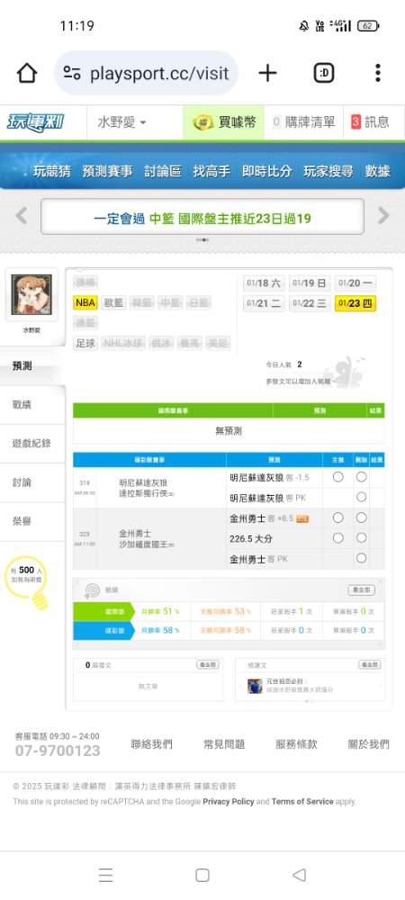Click the 月勝率 58% stat
The height and width of the screenshot is (900, 405).
[x=160, y=630]
